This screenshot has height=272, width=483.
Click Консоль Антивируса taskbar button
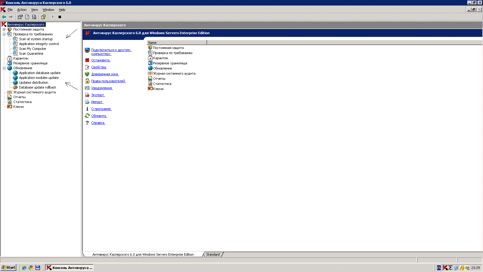69,267
